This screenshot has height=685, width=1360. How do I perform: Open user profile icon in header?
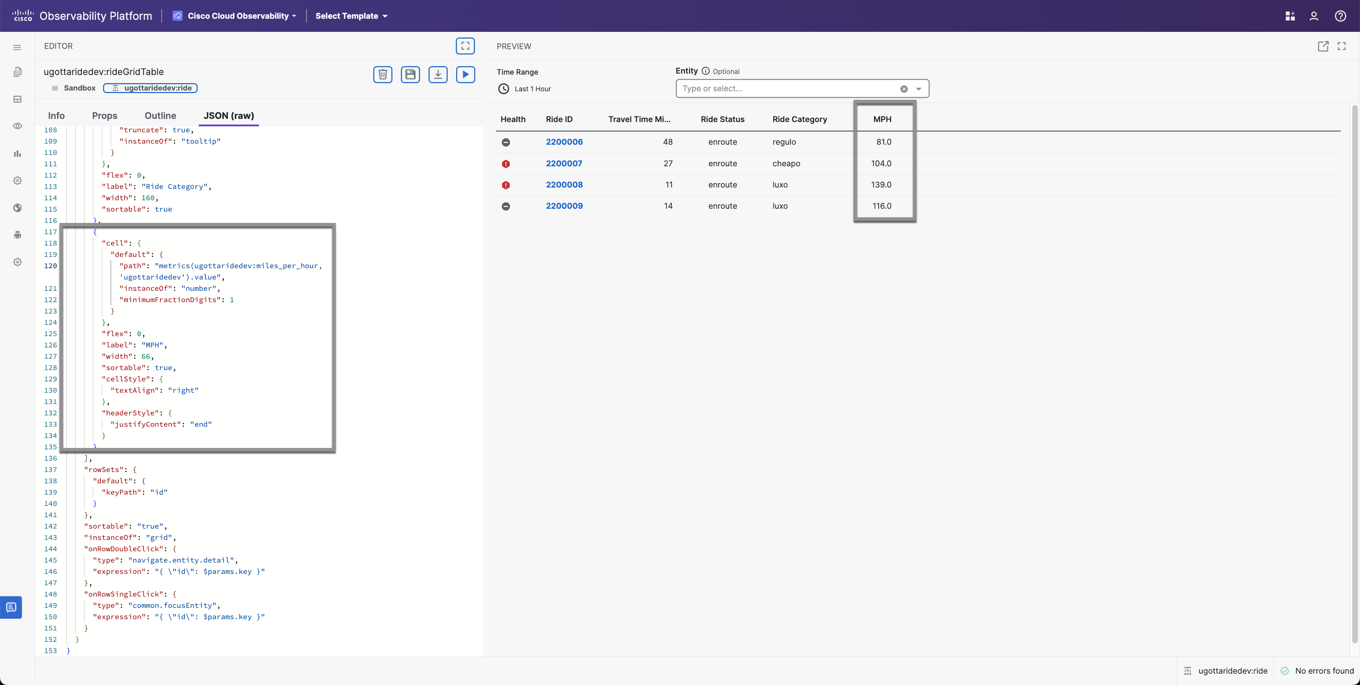(x=1314, y=16)
